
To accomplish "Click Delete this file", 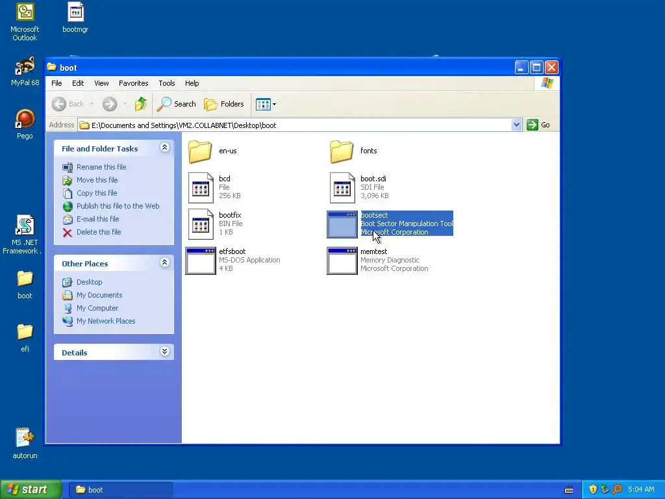I will coord(99,232).
